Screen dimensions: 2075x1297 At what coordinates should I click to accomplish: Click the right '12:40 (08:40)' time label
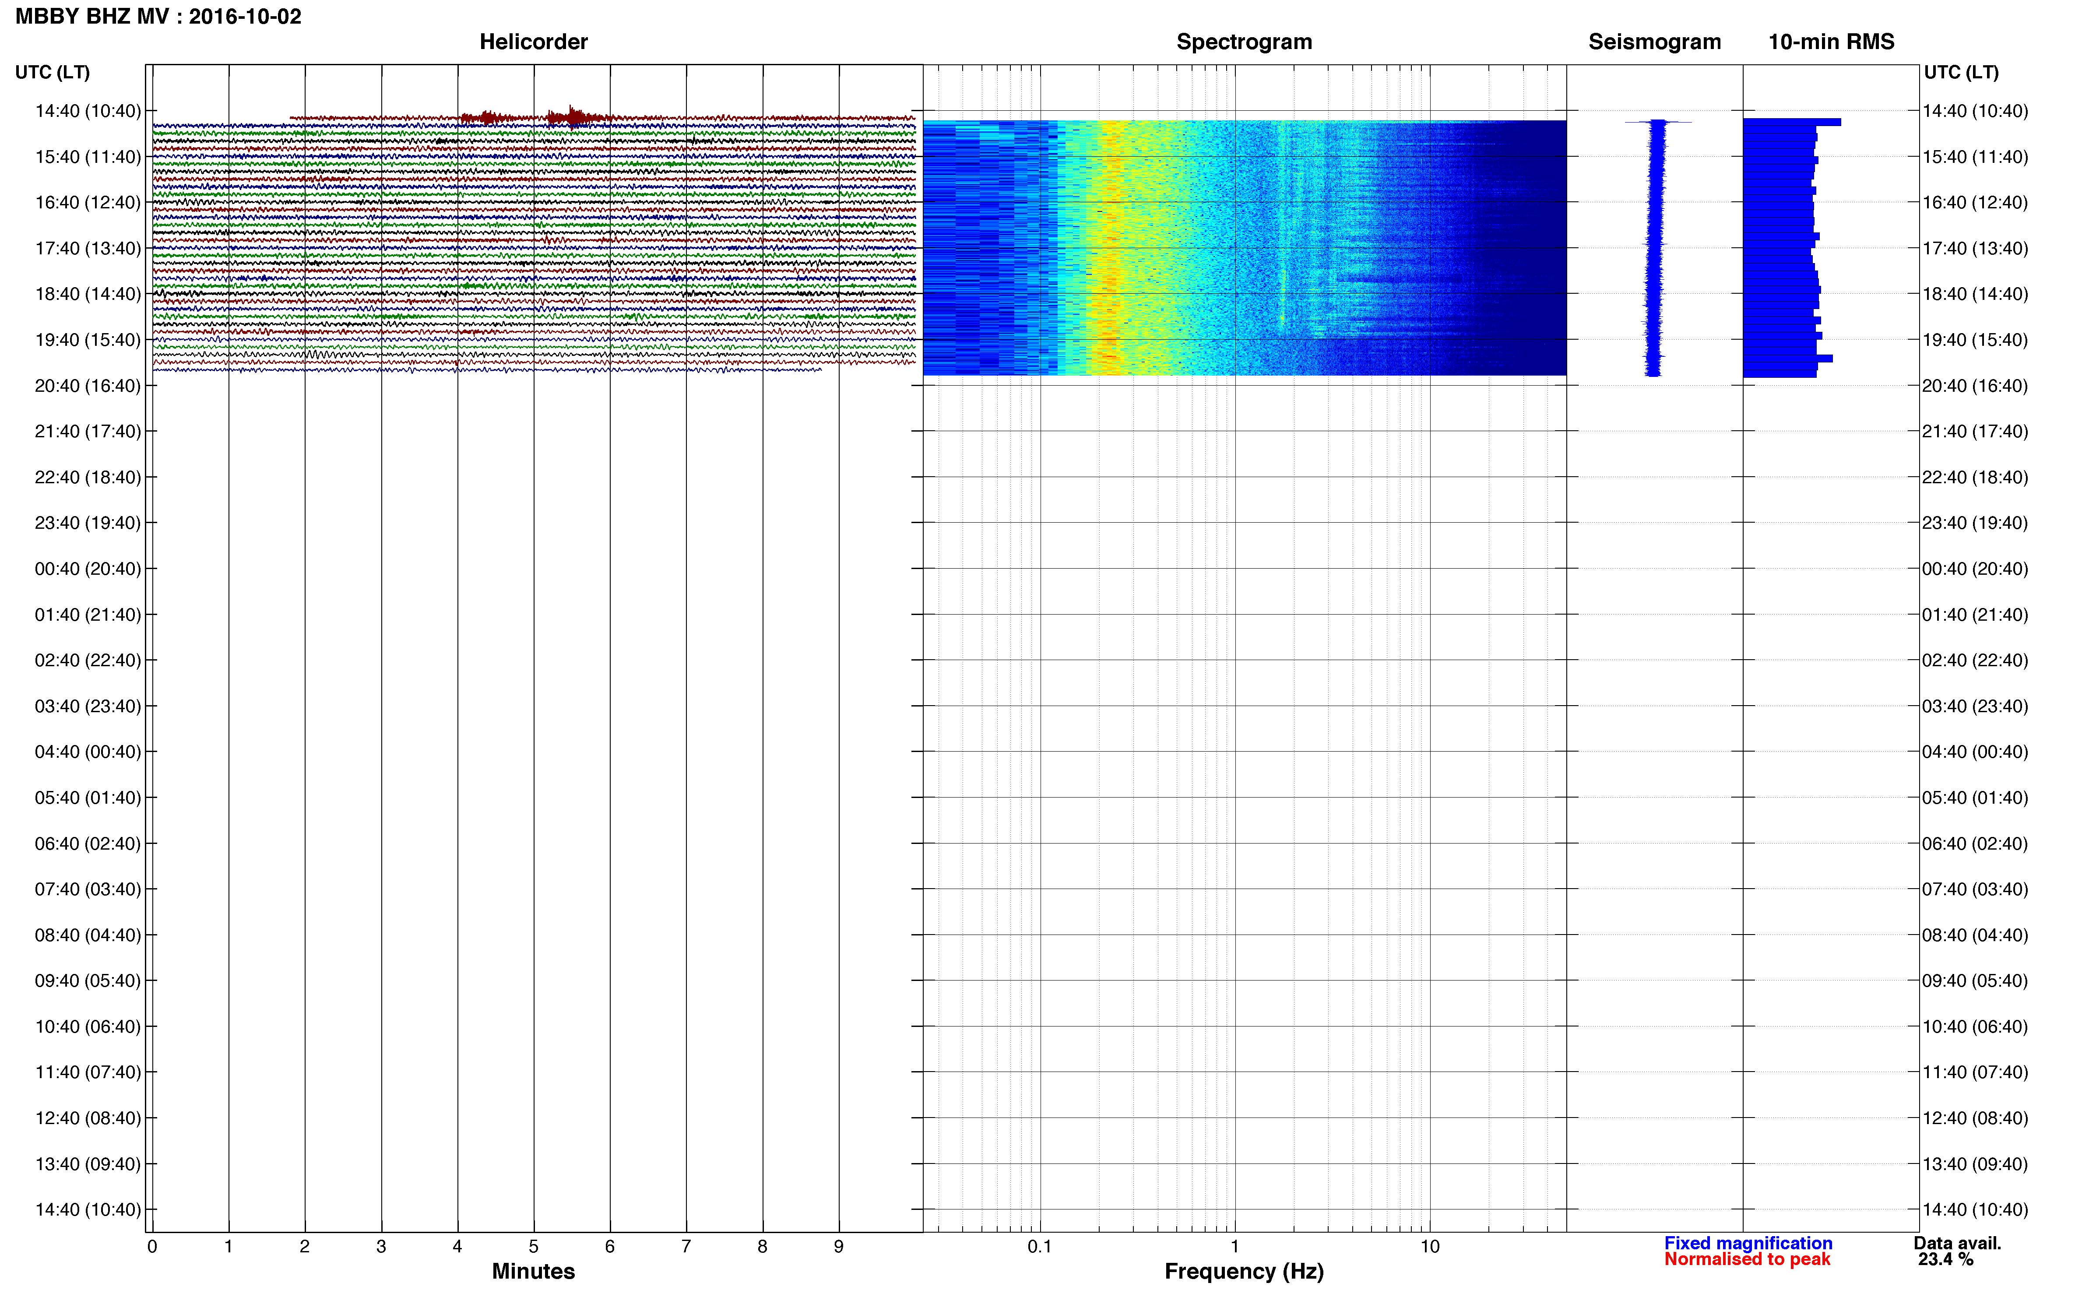pyautogui.click(x=1975, y=1118)
